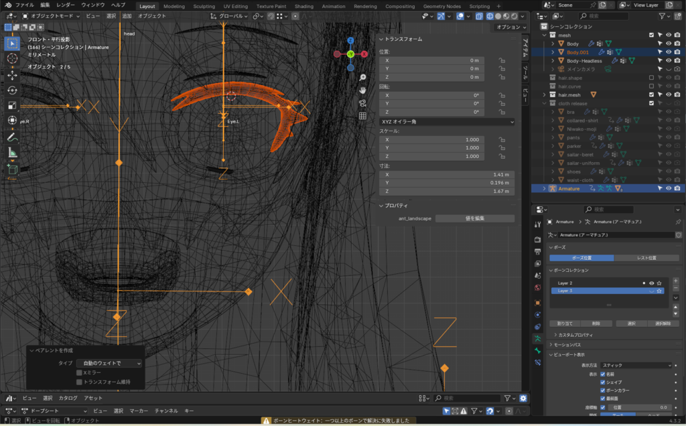Viewport: 686px width, 426px height.
Task: Open the XYZ オイラー角 rotation mode dropdown
Action: coord(446,122)
